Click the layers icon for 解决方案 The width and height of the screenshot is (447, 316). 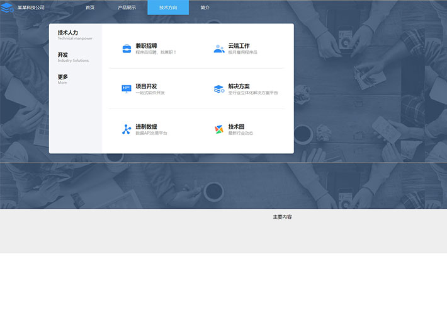(x=218, y=89)
